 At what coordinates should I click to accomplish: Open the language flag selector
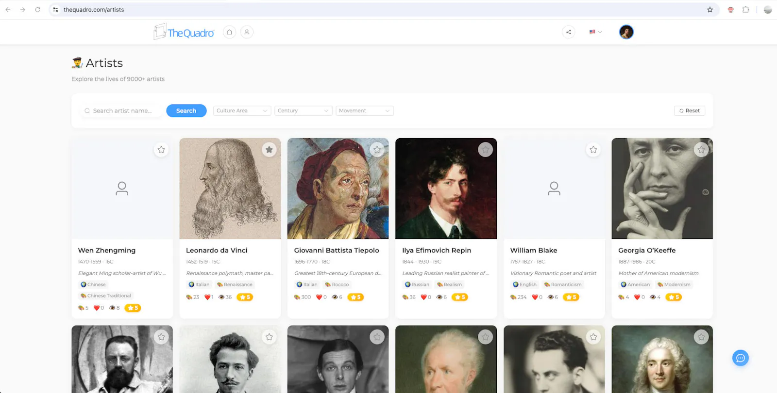595,32
